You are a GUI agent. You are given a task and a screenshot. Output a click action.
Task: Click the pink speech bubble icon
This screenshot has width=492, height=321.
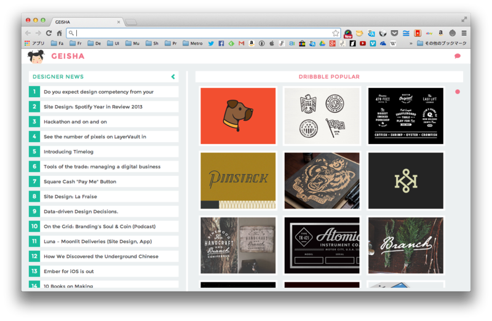click(458, 56)
